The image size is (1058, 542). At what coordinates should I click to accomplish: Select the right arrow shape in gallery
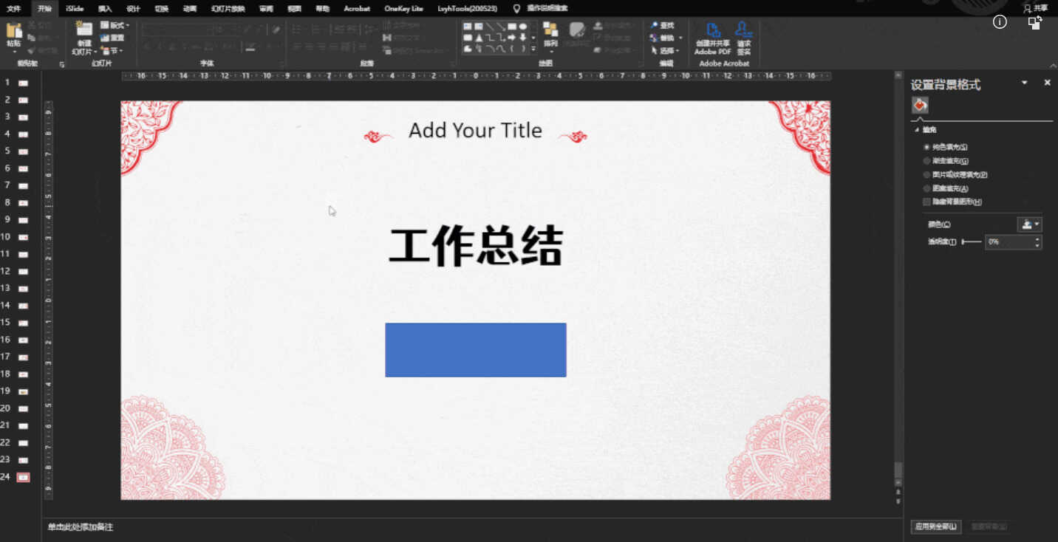point(512,38)
